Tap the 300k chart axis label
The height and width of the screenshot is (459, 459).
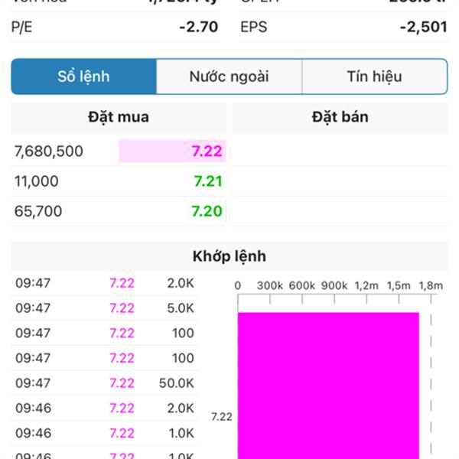click(270, 285)
